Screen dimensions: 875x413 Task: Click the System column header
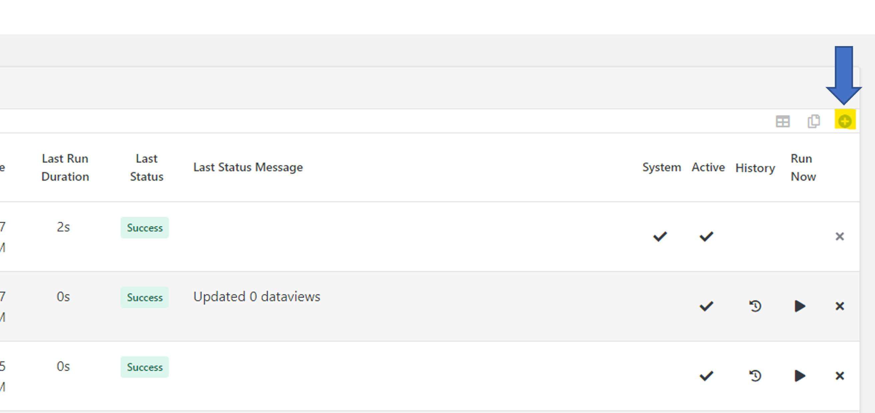tap(661, 167)
